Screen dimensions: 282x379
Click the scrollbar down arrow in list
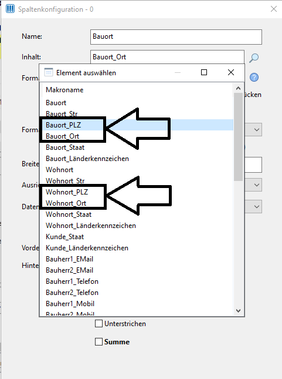(x=239, y=311)
